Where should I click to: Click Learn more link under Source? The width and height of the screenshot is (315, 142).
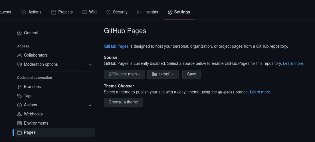(x=293, y=63)
